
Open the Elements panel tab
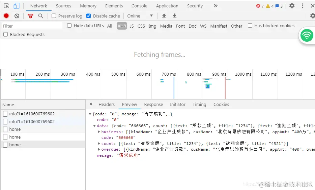coord(114,6)
